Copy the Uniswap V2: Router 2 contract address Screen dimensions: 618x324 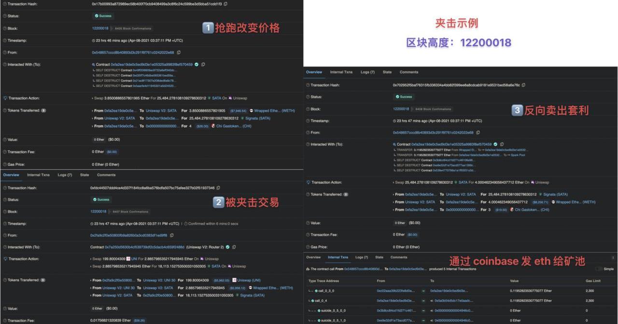(x=234, y=247)
